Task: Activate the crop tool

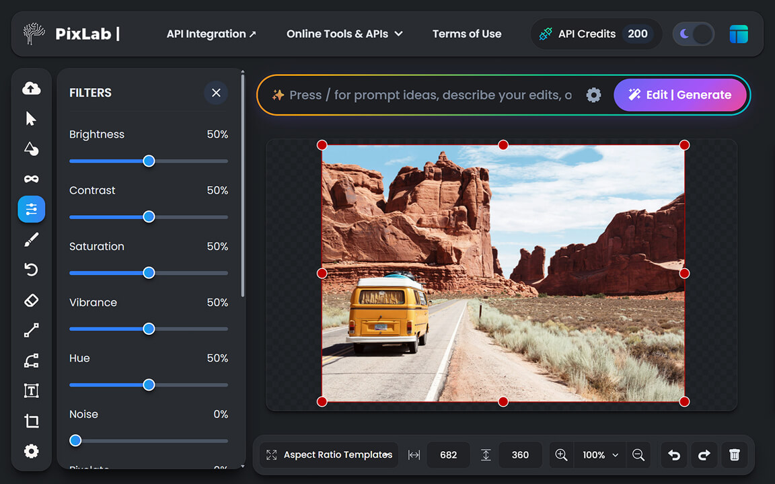Action: pos(31,421)
